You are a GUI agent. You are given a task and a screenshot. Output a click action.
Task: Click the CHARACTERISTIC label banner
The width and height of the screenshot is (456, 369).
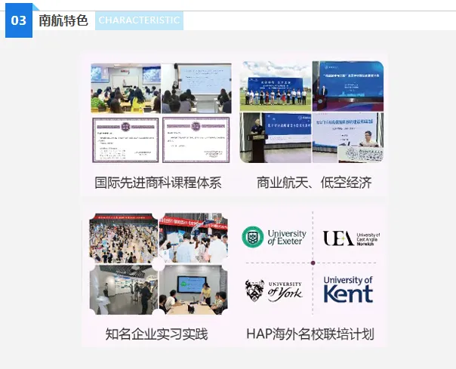140,20
